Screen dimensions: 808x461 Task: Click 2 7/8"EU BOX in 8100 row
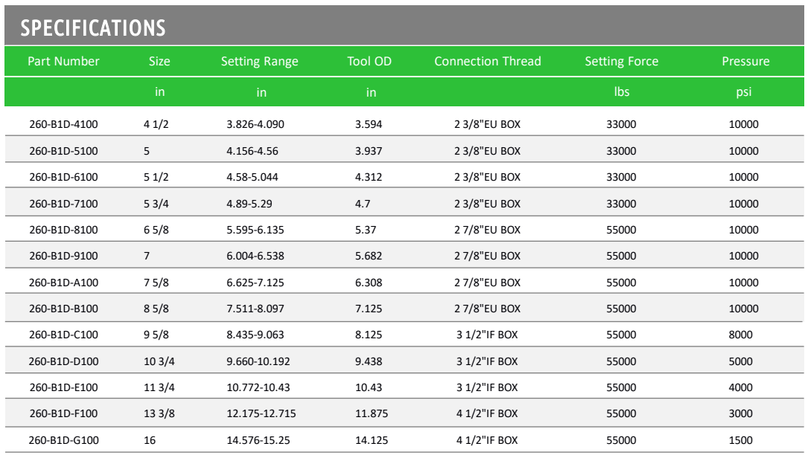tap(488, 230)
